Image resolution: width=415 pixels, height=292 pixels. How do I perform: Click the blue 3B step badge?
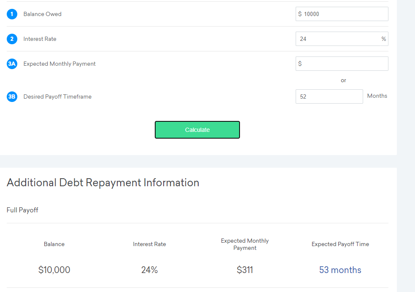(12, 96)
